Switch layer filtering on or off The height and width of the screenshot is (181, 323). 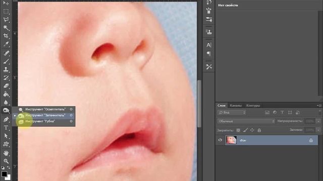[x=319, y=112]
